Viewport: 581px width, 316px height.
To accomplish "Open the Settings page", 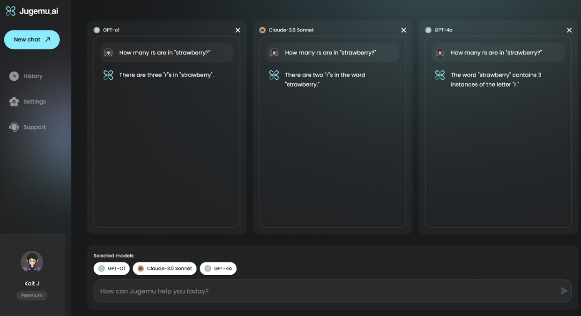I will click(34, 102).
